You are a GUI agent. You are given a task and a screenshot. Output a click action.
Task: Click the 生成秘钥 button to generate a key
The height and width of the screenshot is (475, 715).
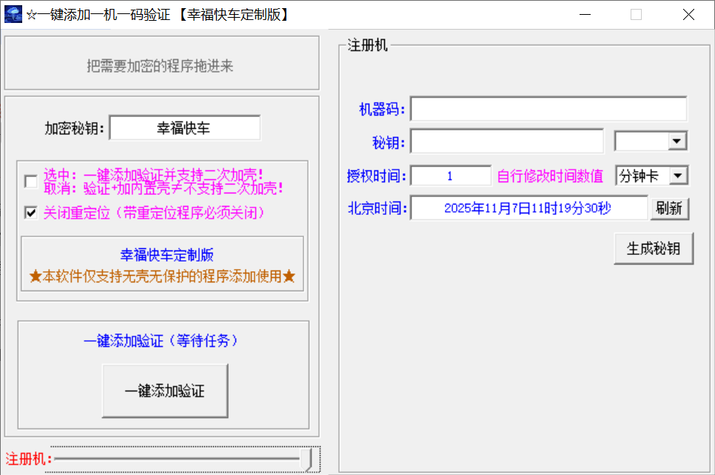coord(654,248)
